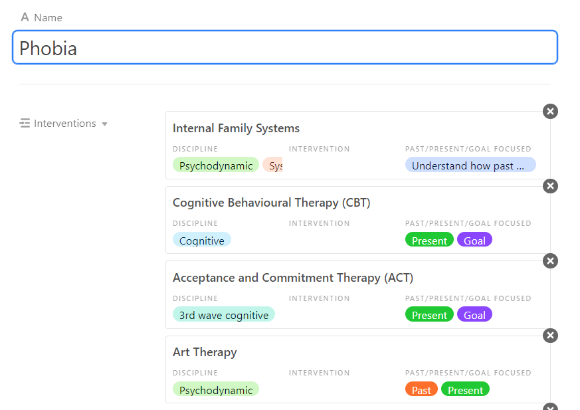
Task: Click INTERVENTION header in Internal Family Systems
Action: coord(319,149)
